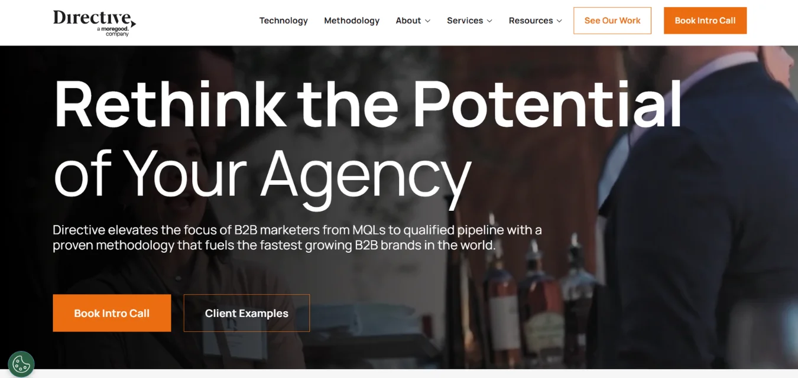Click the hero Book Intro Call button
798x378 pixels.
point(112,313)
